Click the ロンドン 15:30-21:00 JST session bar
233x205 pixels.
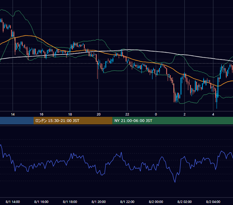73,121
